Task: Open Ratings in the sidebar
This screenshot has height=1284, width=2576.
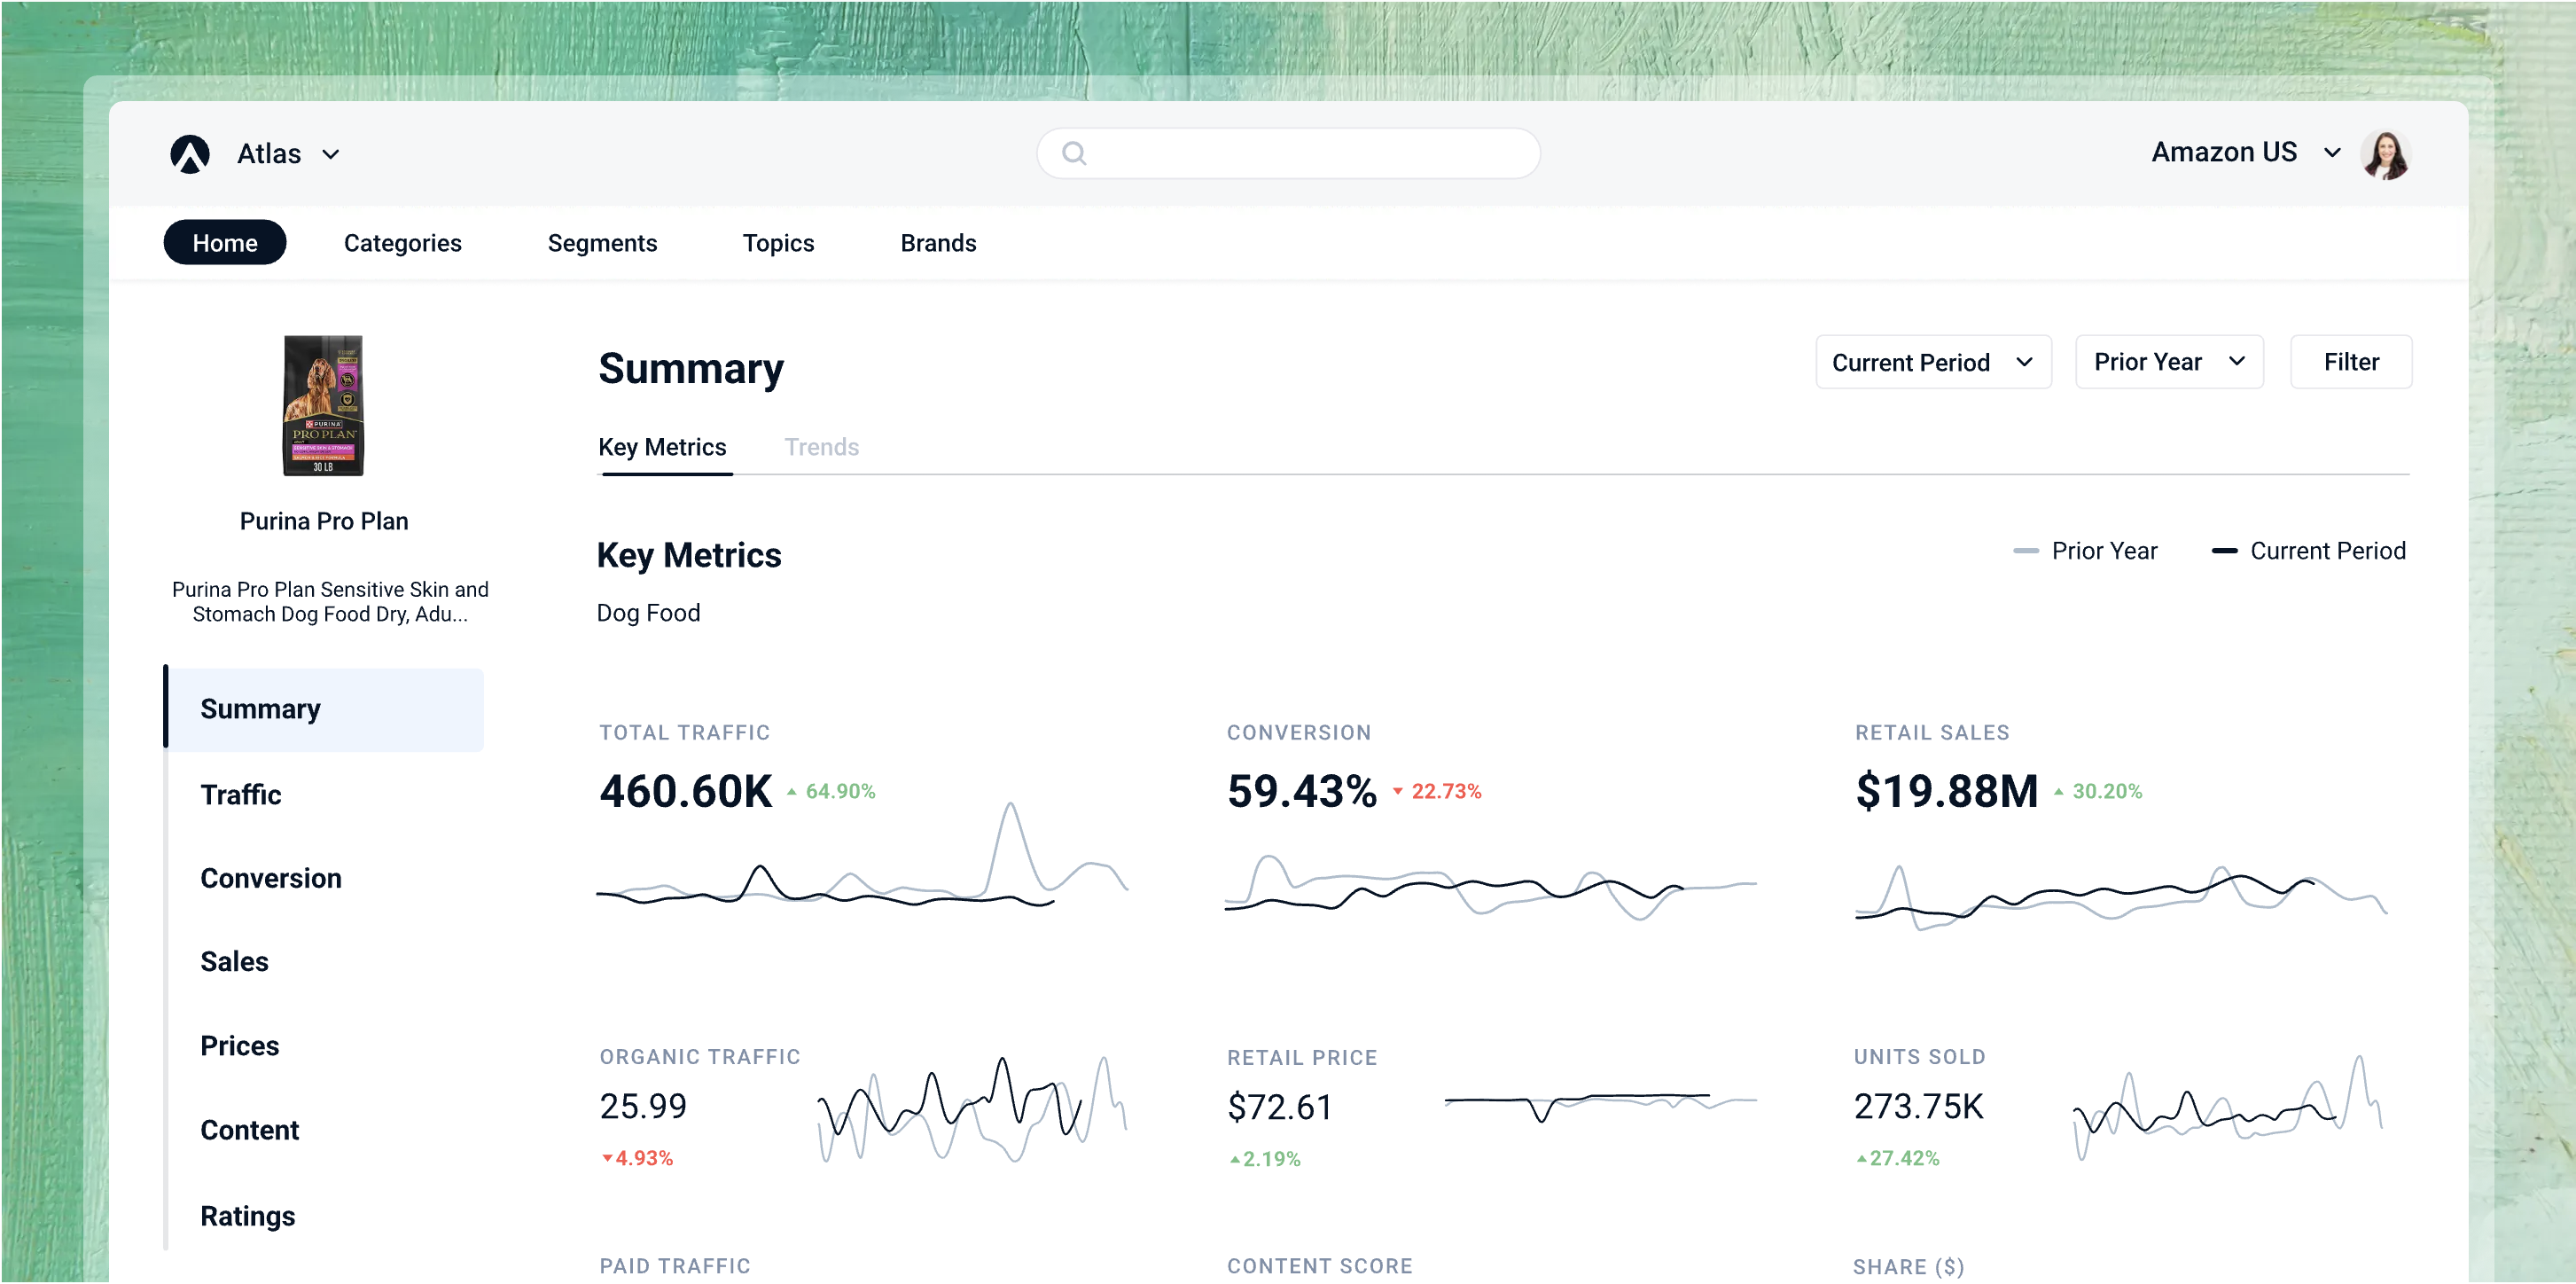Action: pyautogui.click(x=247, y=1216)
